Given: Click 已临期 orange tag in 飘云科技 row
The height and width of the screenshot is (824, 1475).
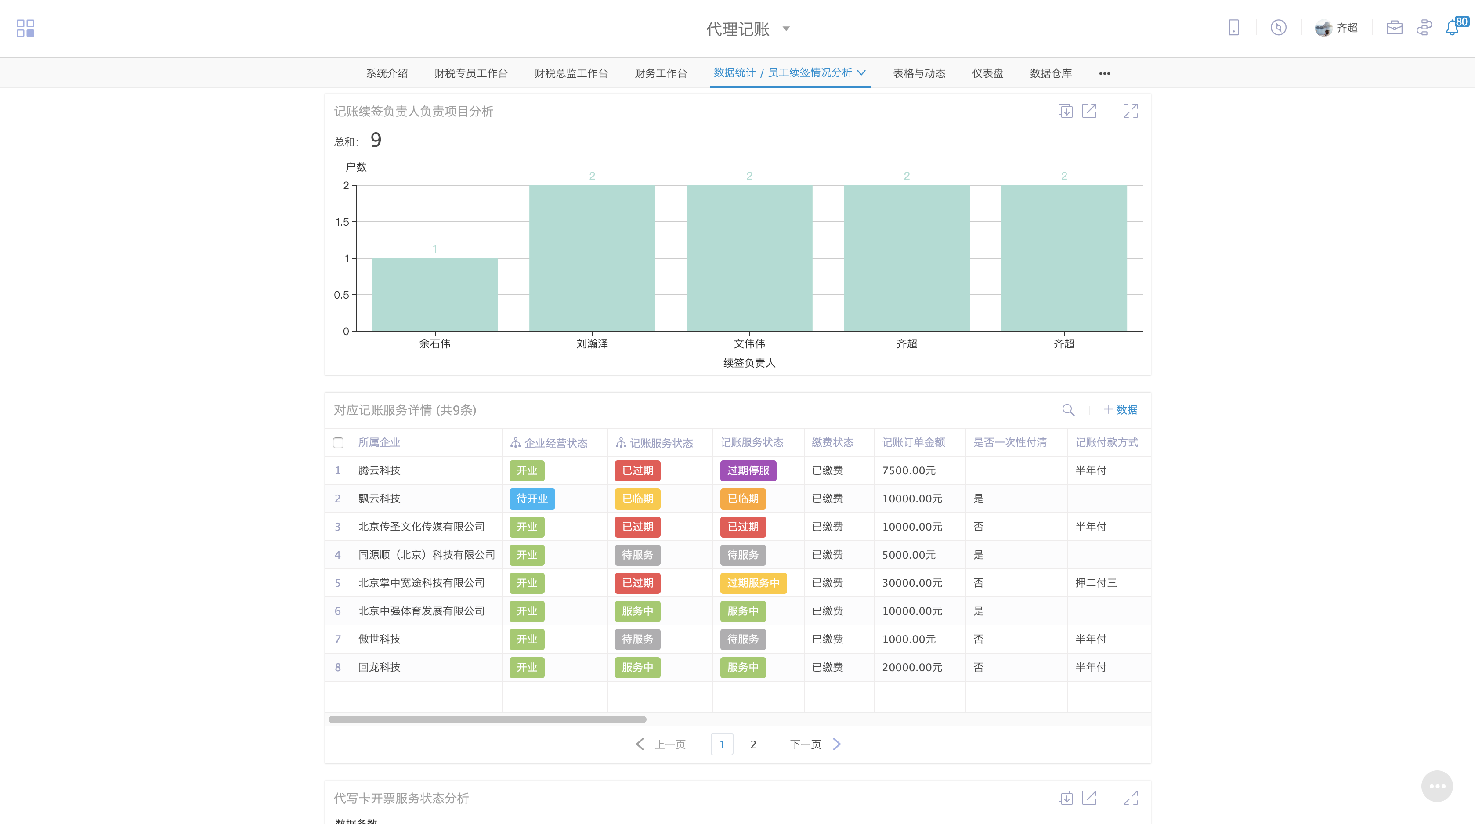Looking at the screenshot, I should 743,499.
